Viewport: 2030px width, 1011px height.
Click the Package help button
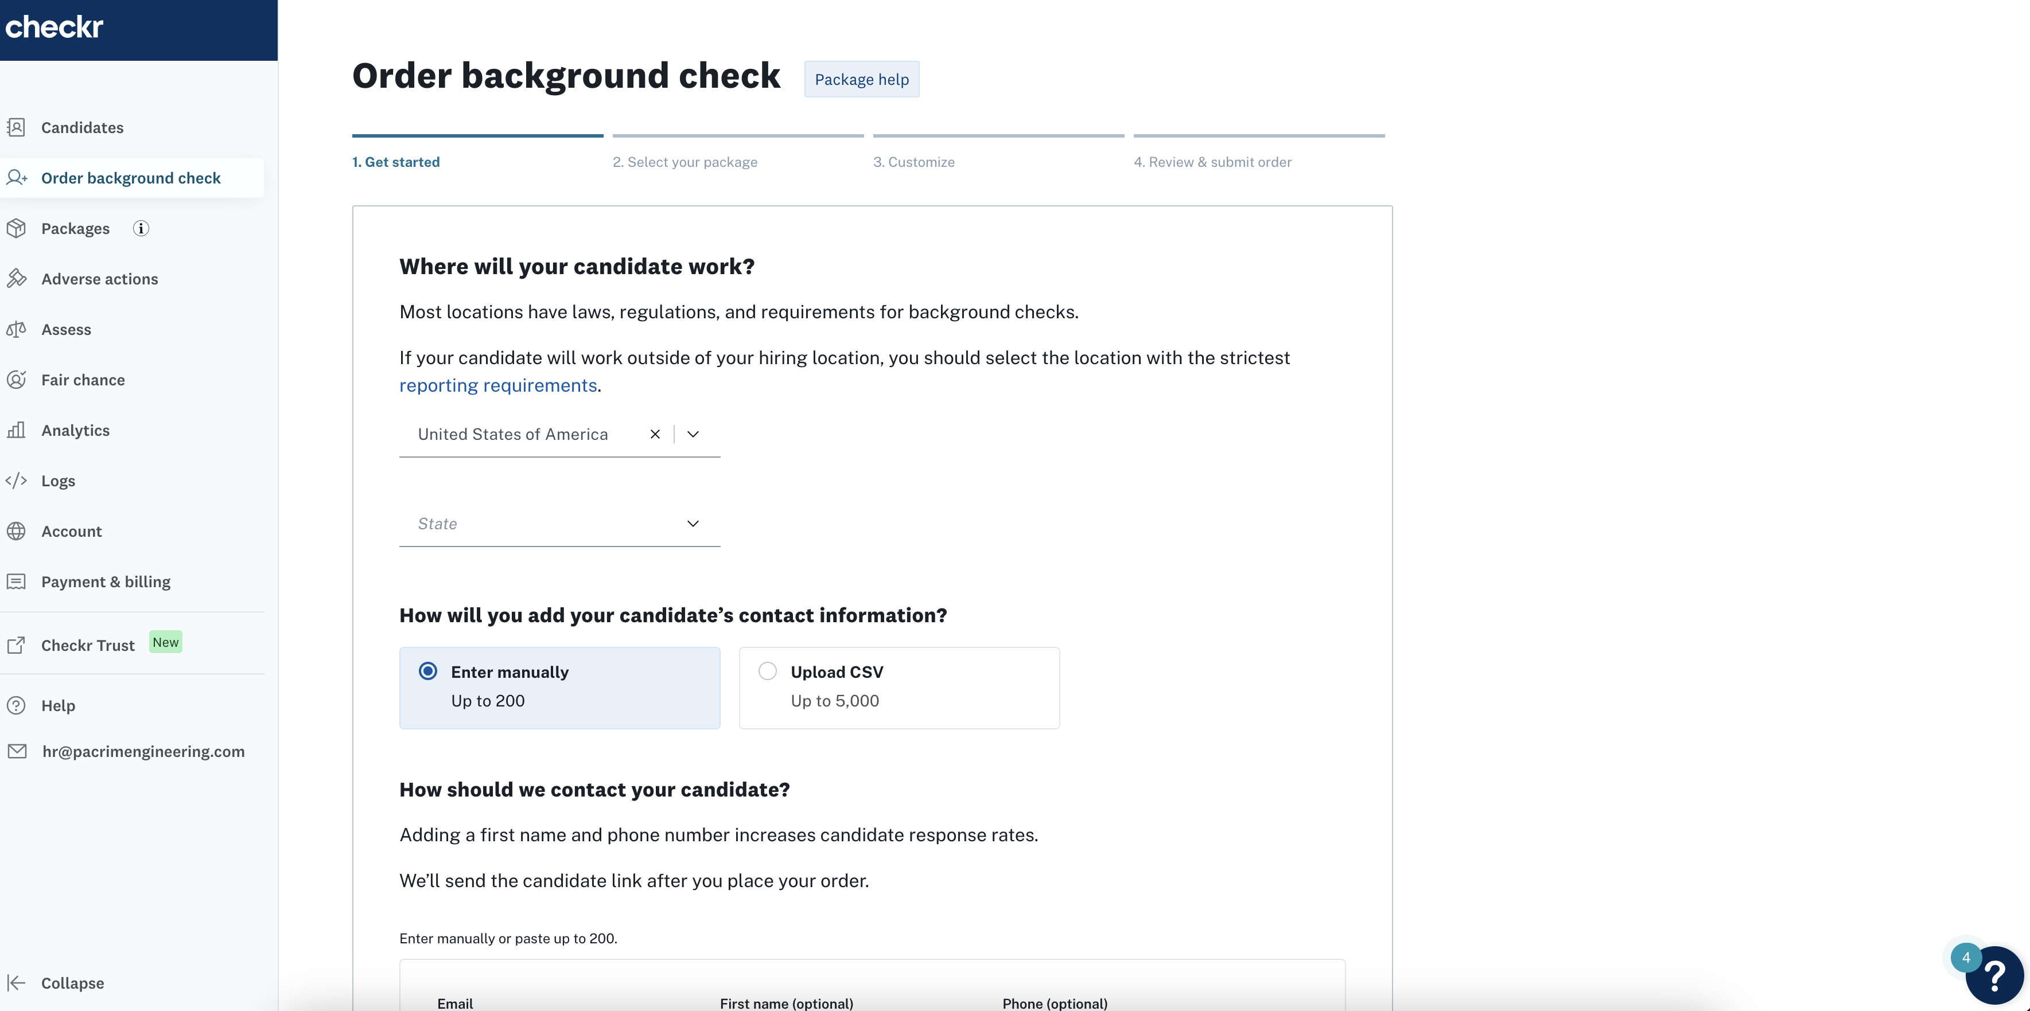pyautogui.click(x=861, y=80)
